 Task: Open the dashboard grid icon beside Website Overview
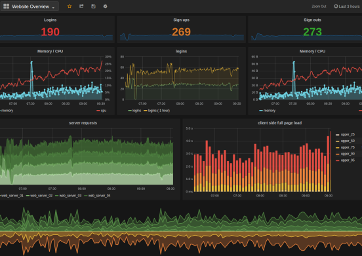tap(7, 7)
